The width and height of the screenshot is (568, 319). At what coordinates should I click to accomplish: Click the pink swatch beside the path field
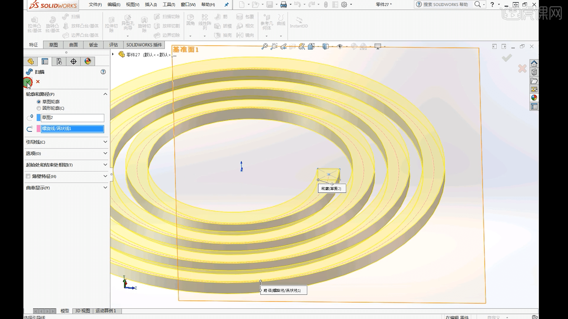pos(38,129)
